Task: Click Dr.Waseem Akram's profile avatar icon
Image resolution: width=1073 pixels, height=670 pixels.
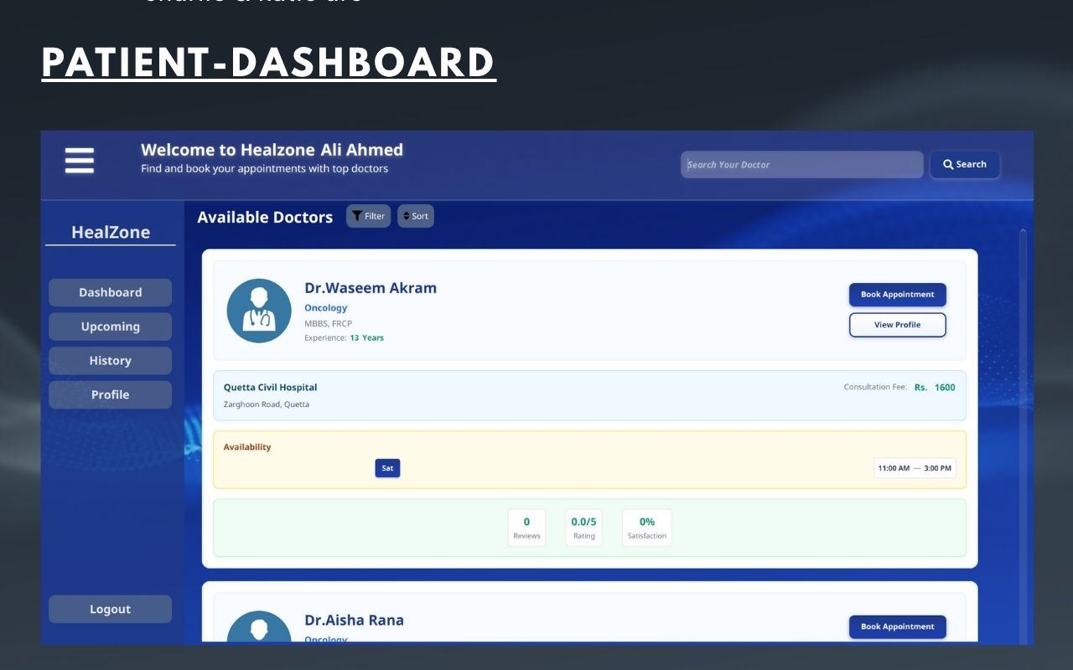Action: [x=259, y=310]
